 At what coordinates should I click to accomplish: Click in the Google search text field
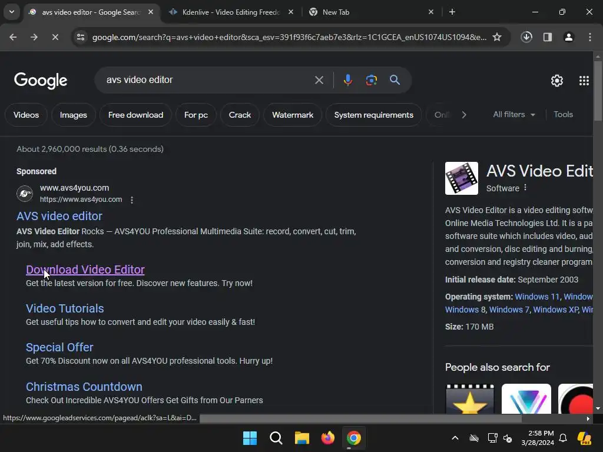(208, 80)
